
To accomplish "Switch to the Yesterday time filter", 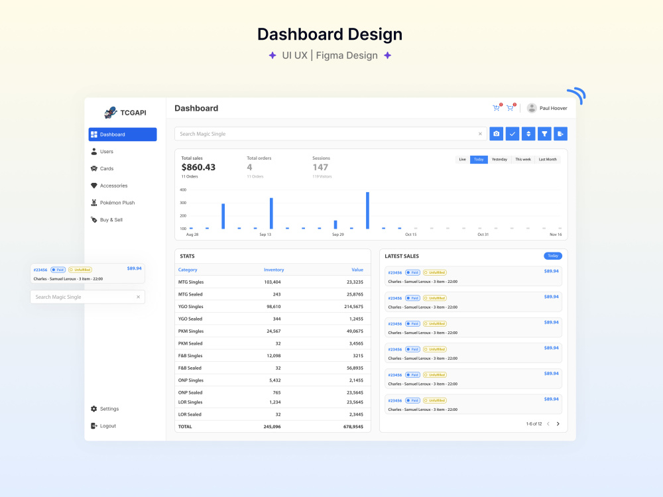I will (x=499, y=159).
